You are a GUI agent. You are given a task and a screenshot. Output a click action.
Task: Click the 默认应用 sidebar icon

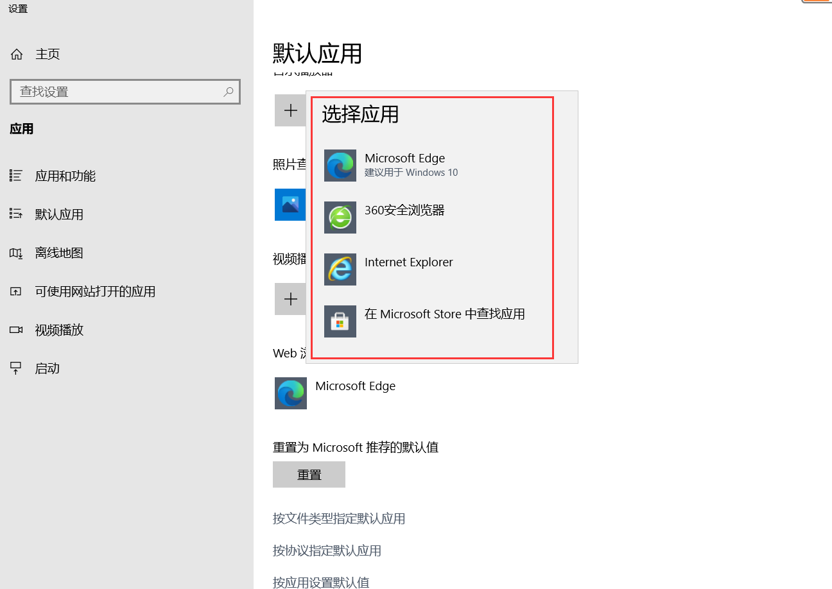[16, 214]
